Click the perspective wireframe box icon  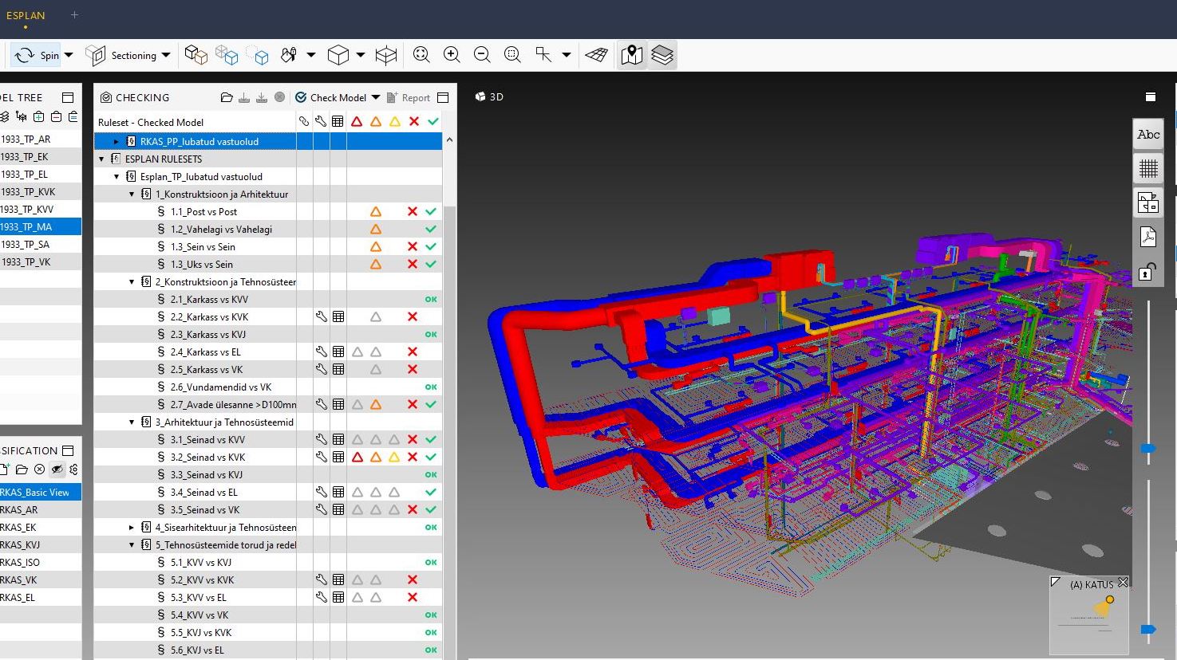click(386, 55)
